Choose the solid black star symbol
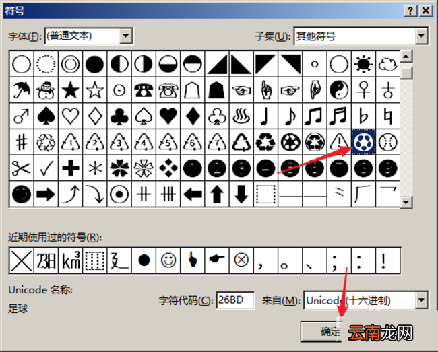Screen dimensions: 438x352 (70, 90)
